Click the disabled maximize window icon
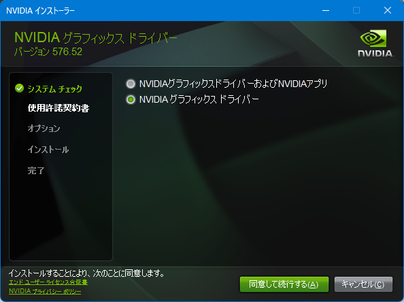The height and width of the screenshot is (302, 404). pyautogui.click(x=356, y=11)
